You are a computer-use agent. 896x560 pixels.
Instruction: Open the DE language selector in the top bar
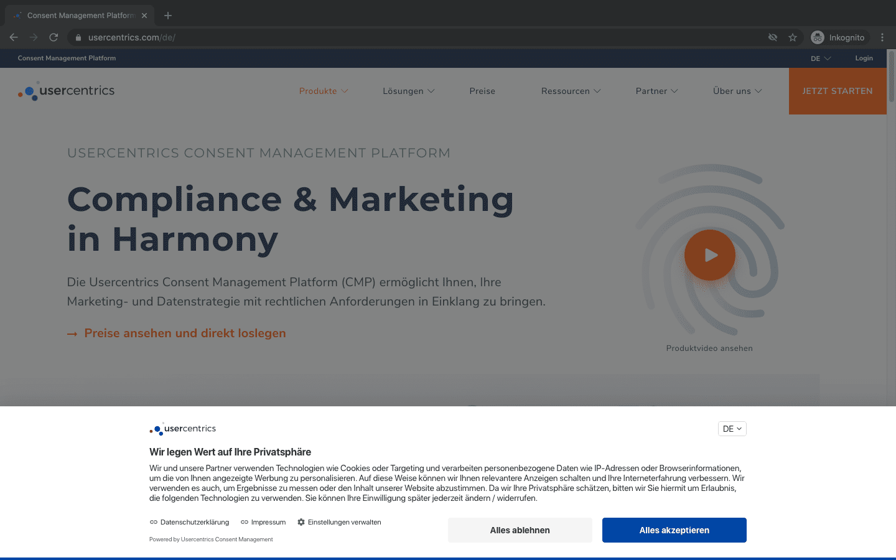tap(821, 58)
